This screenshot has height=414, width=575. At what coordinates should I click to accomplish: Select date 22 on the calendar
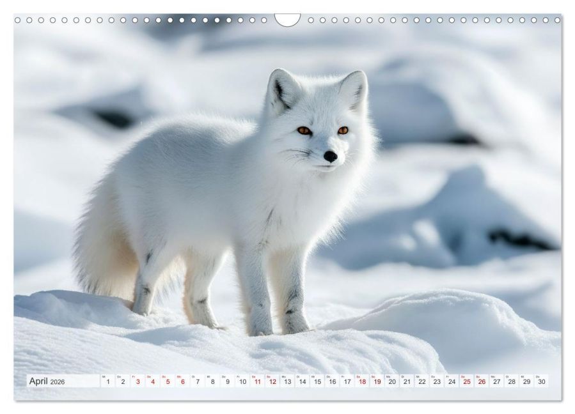(x=422, y=381)
